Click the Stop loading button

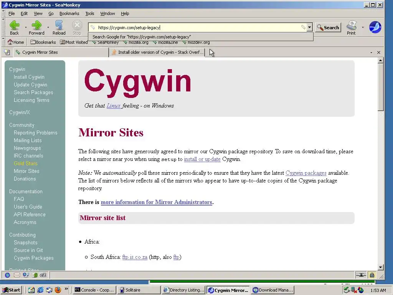click(77, 28)
